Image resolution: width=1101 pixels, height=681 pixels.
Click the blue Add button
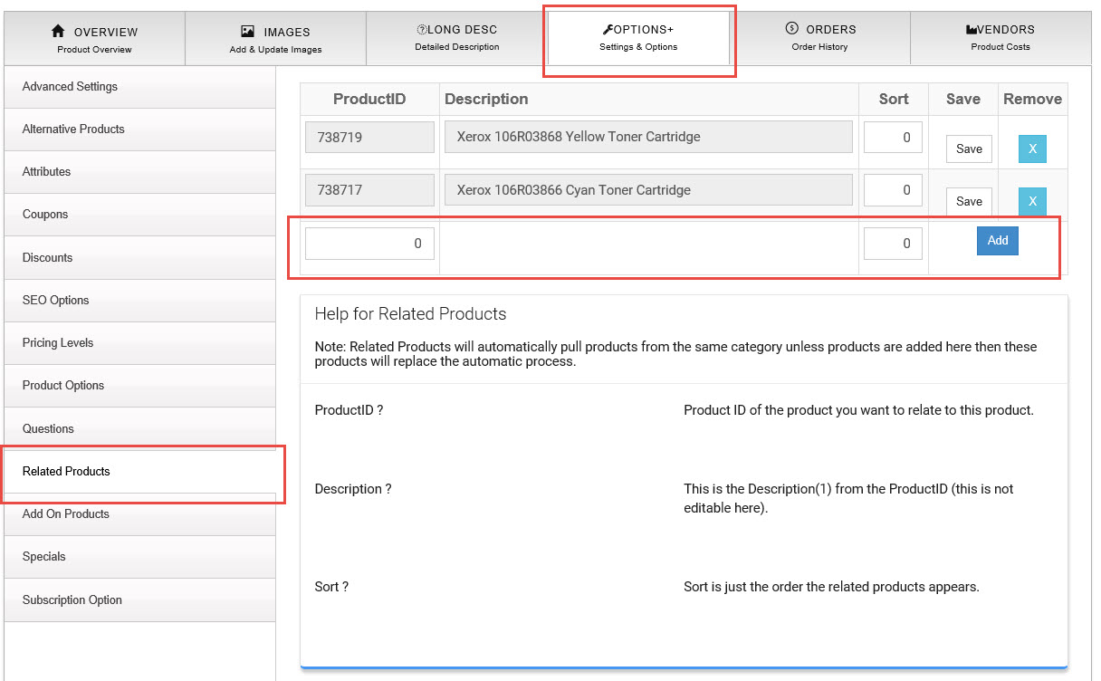(997, 241)
